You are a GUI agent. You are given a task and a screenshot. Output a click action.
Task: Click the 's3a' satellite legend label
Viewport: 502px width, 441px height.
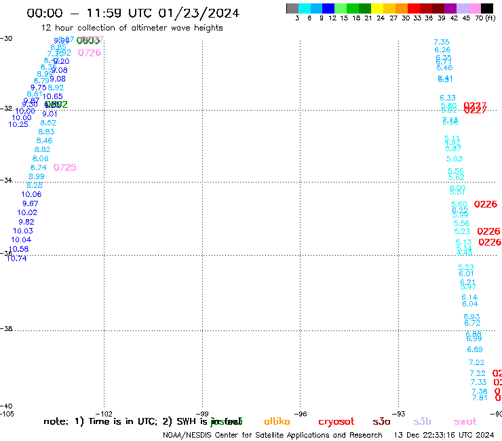[381, 421]
